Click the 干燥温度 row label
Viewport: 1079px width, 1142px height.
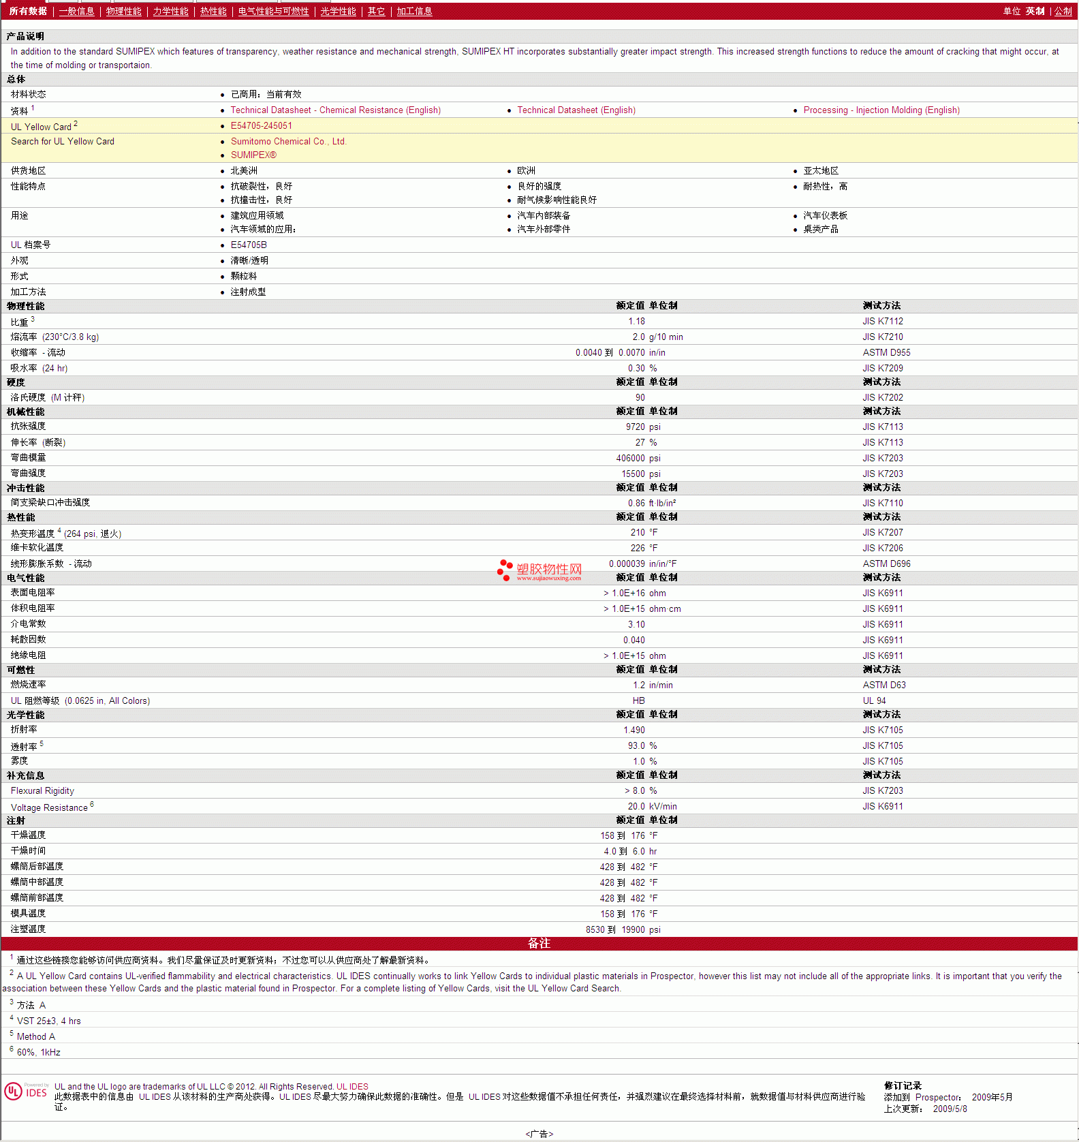tap(28, 835)
